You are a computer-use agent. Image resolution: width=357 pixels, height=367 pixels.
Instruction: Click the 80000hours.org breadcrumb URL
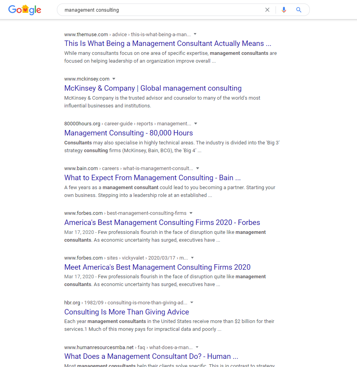coord(128,124)
